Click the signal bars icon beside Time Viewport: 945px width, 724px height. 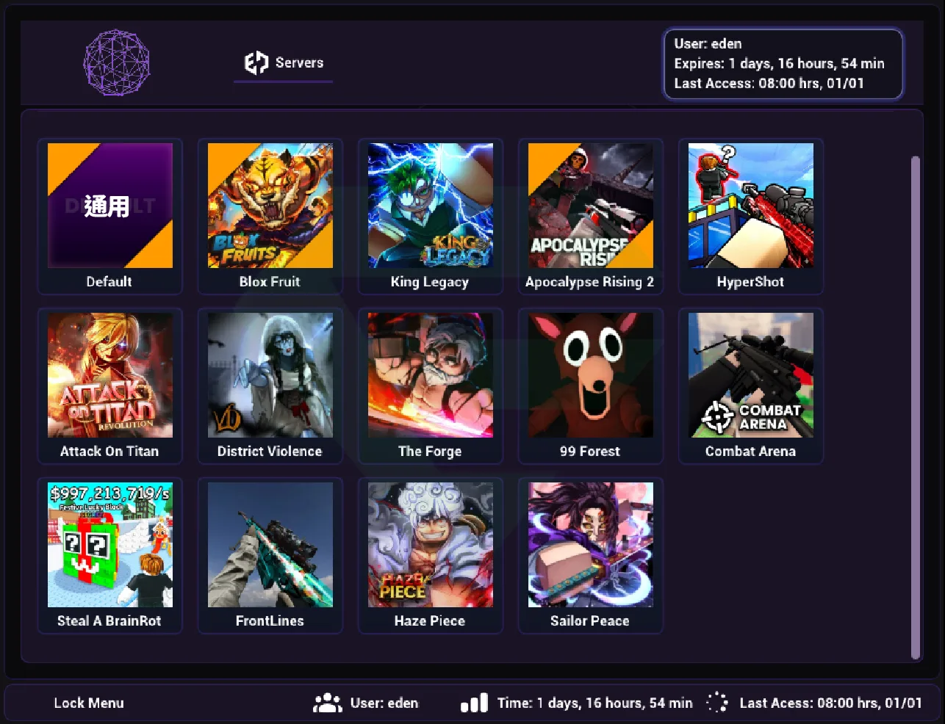(474, 703)
